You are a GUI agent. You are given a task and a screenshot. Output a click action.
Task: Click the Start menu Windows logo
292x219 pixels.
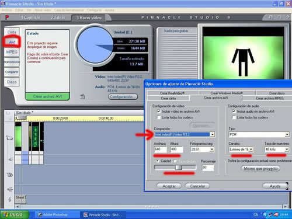[x=6, y=214]
